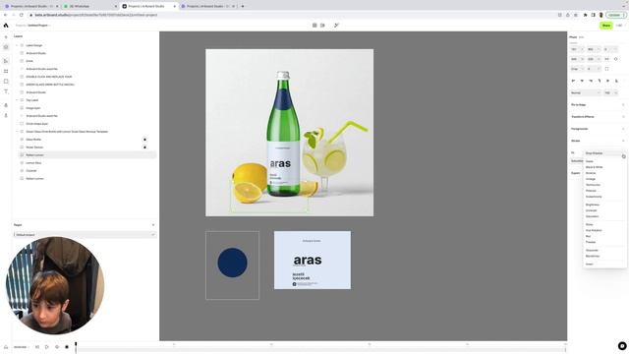Open a new browser tab with plus
Image resolution: width=629 pixels, height=354 pixels.
pyautogui.click(x=243, y=6)
